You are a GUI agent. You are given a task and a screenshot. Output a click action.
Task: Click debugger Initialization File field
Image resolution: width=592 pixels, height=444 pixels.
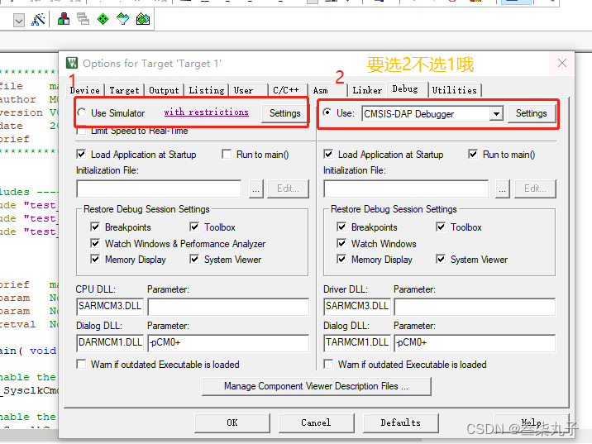(406, 189)
